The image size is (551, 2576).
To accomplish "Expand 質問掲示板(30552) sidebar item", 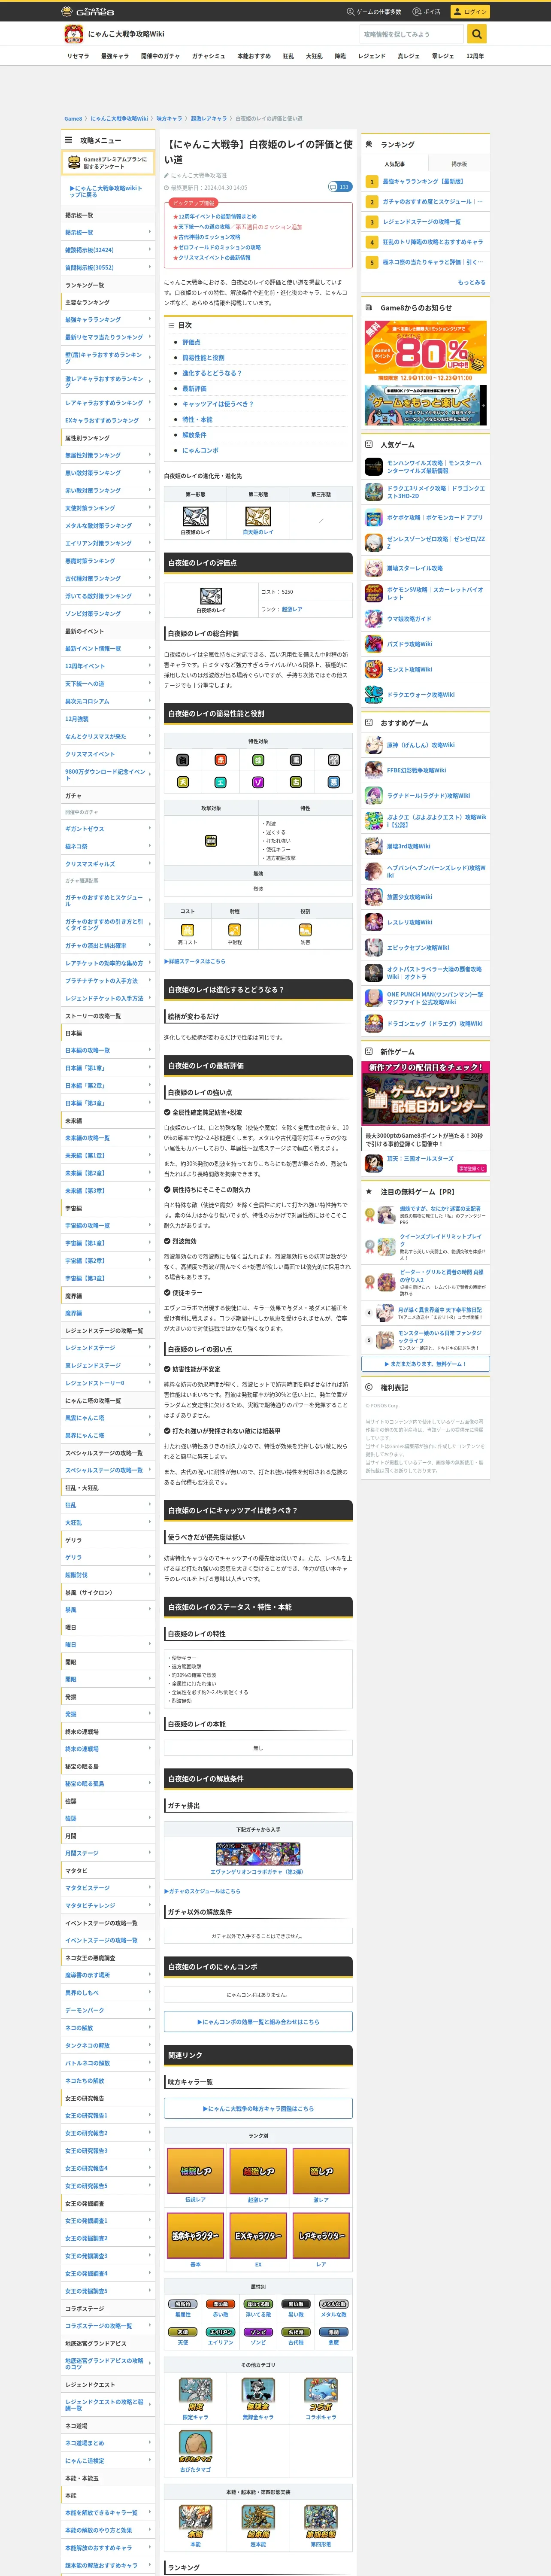I will click(108, 268).
